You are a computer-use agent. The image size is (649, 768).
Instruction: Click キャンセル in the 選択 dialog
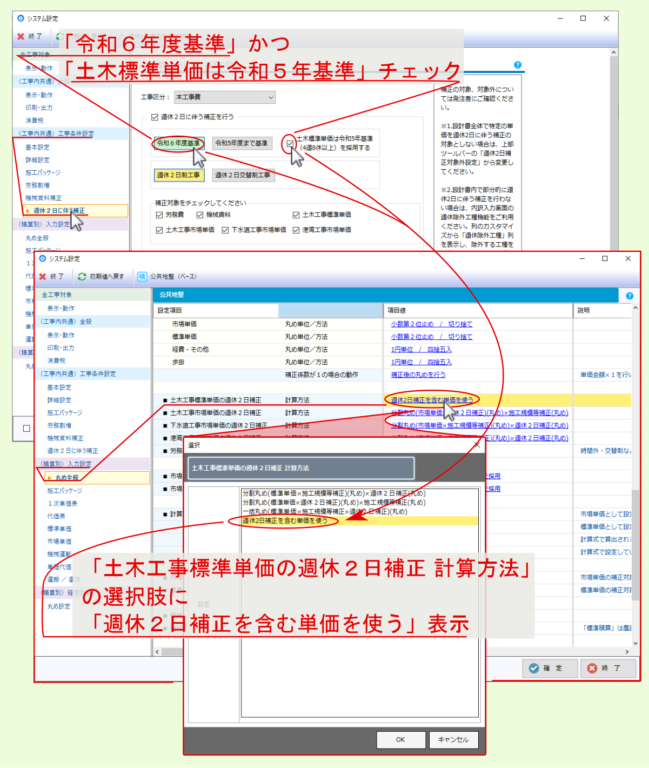pos(453,739)
